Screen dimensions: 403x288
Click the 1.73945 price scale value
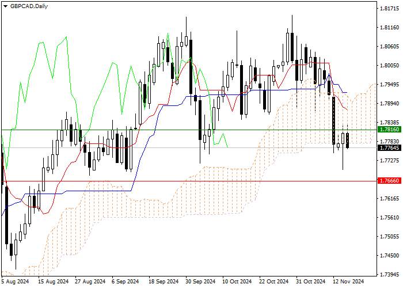click(x=389, y=275)
